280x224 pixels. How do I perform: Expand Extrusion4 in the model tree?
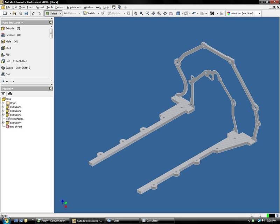pyautogui.click(x=3, y=123)
